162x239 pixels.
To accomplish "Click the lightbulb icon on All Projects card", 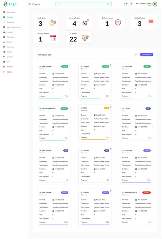I will click(85, 38).
